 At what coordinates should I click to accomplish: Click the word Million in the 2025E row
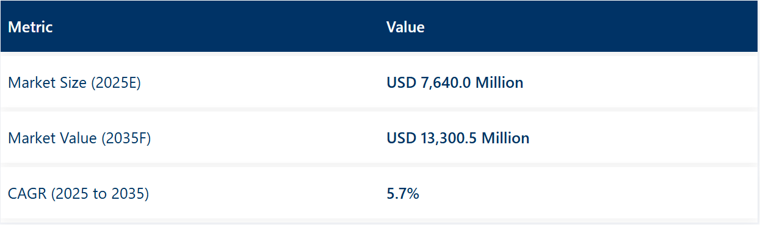coord(499,82)
